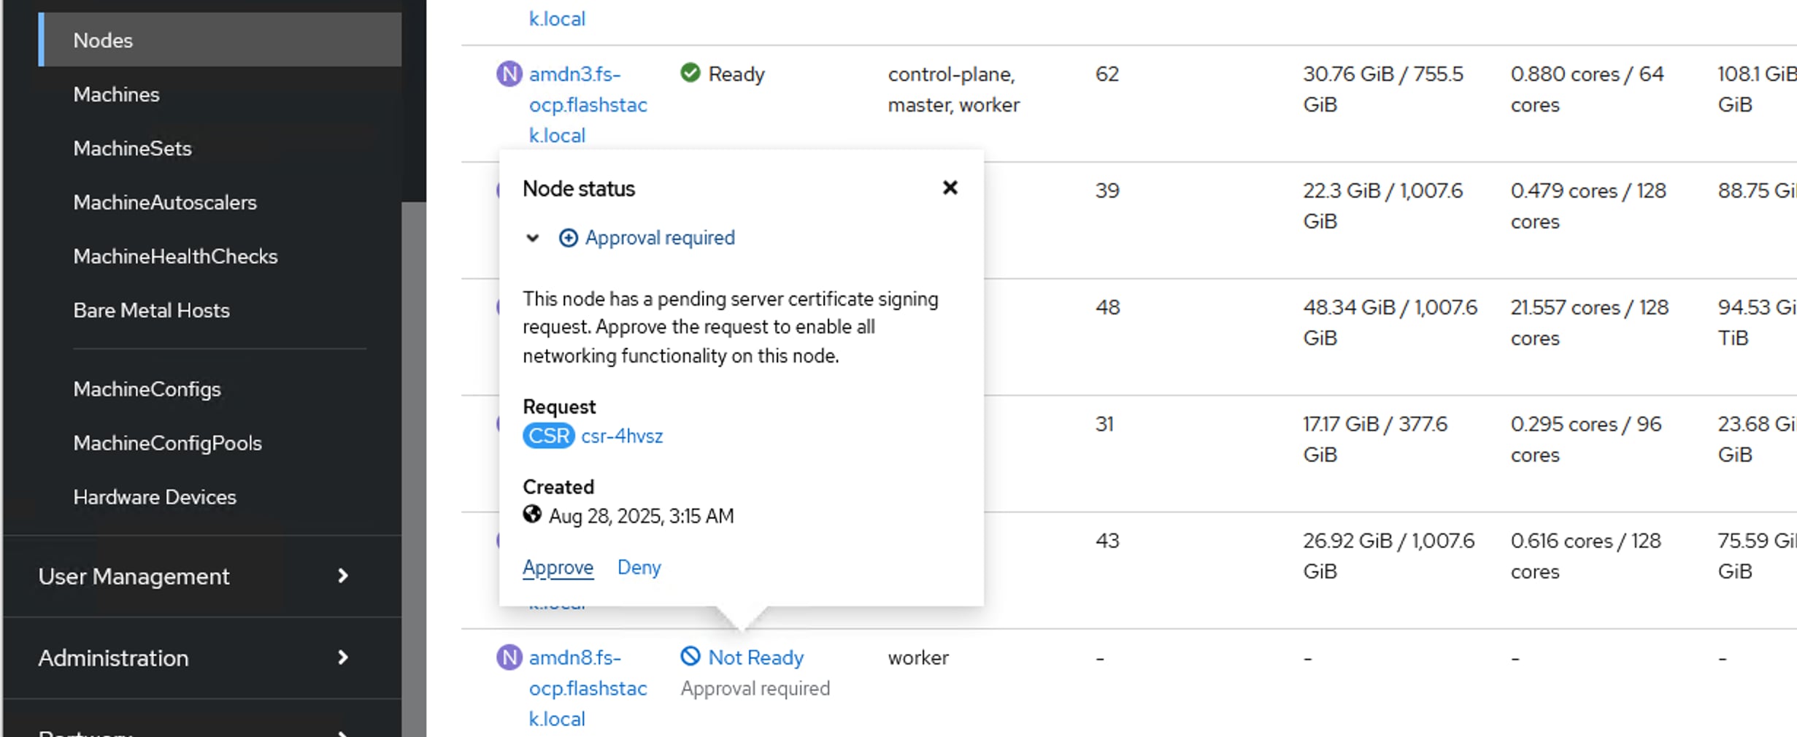Click the Not Ready ban icon
Viewport: 1797px width, 737px height.
click(690, 656)
